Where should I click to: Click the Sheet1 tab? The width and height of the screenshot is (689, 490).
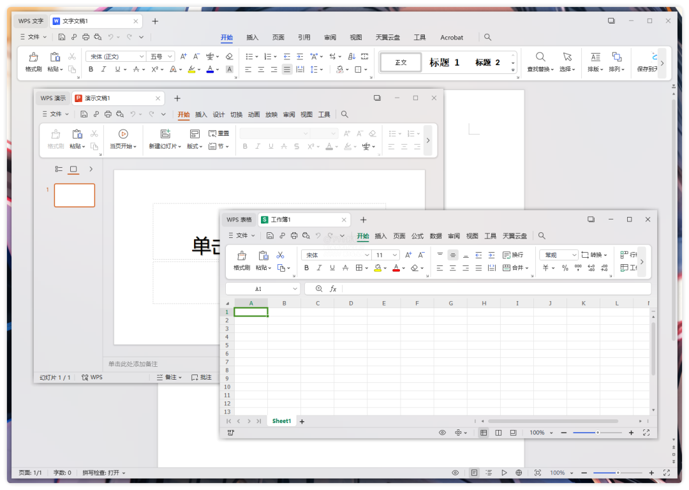(281, 421)
